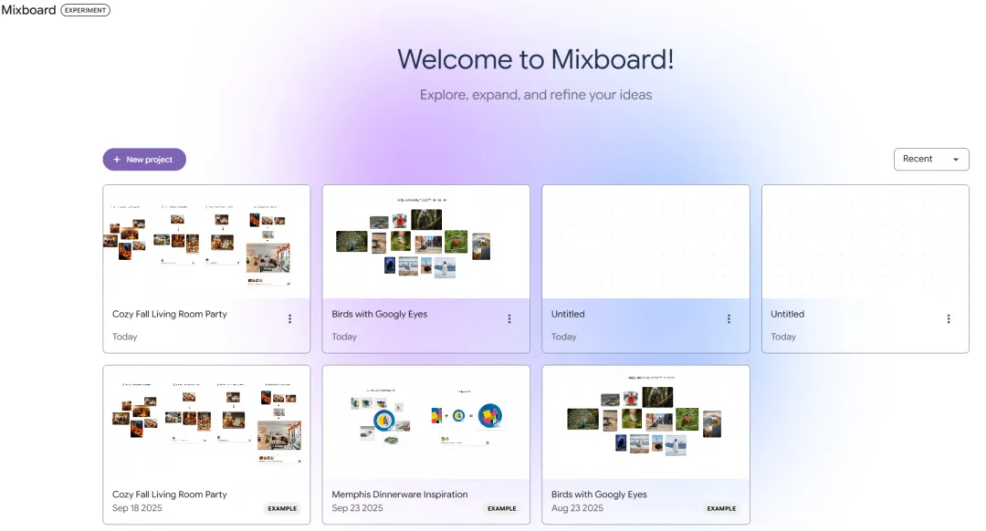This screenshot has width=986, height=531.
Task: Open options menu on the first Untitled project
Action: click(x=729, y=318)
